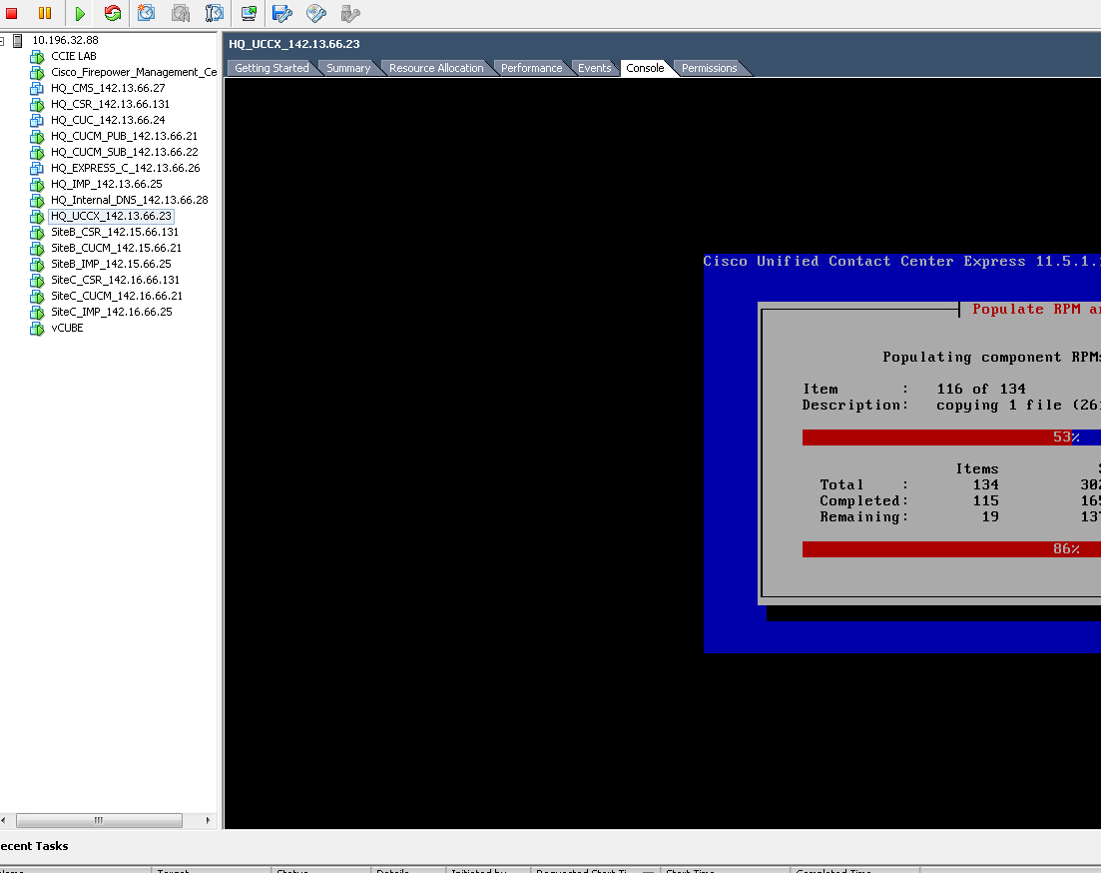Click the inventory horizontal scrollbar thumb

pyautogui.click(x=99, y=820)
